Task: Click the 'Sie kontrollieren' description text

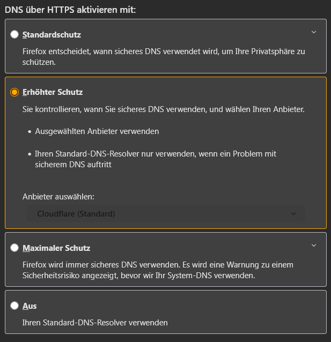Action: 164,109
